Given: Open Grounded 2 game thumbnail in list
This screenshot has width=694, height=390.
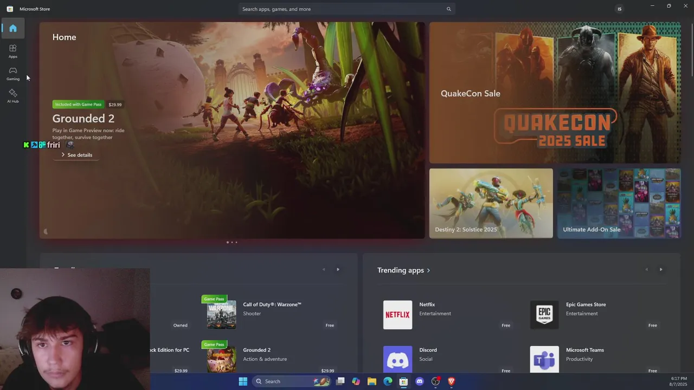Looking at the screenshot, I should [221, 359].
